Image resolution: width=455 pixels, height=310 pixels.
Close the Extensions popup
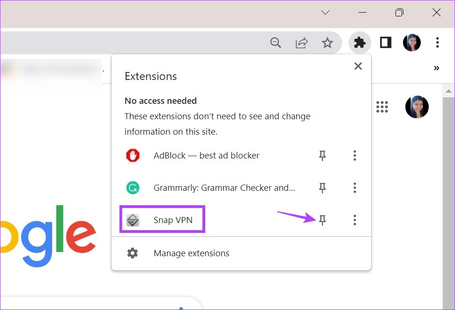(x=358, y=66)
